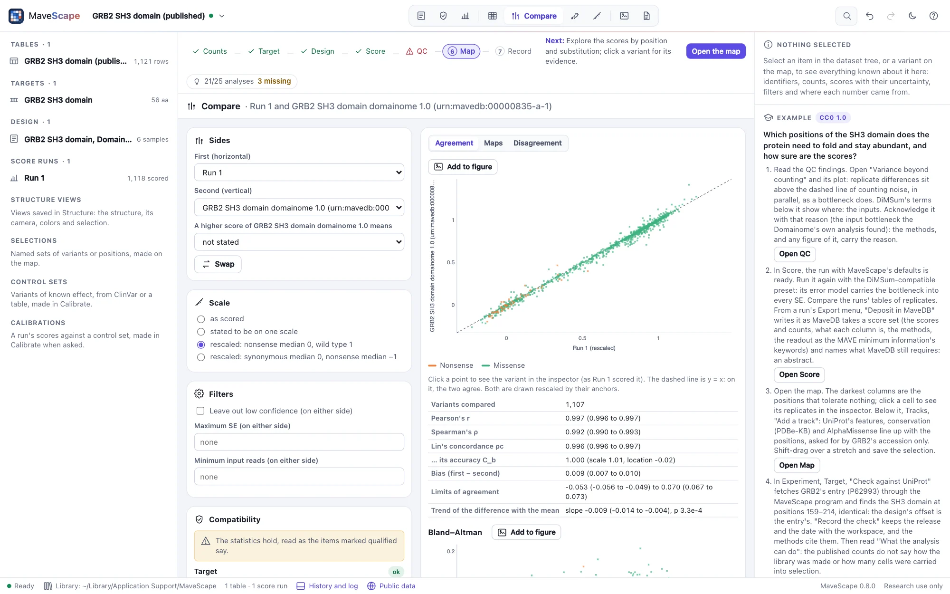Toggle dark mode with the moon icon

[912, 16]
